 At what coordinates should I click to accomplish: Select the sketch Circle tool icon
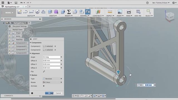(x=37, y=12)
